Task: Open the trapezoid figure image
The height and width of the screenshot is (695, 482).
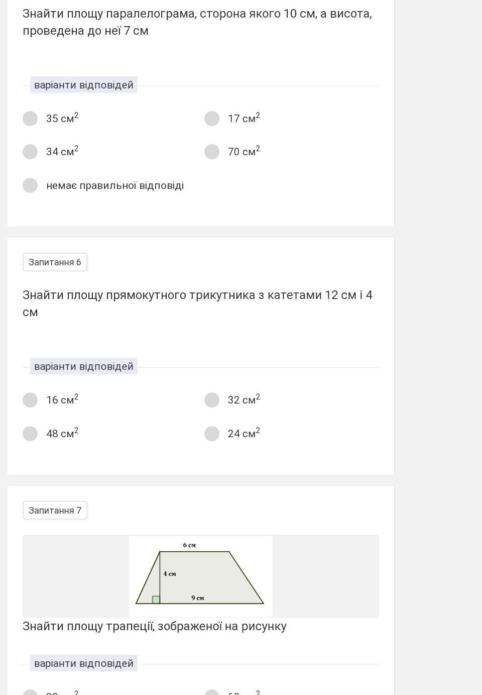Action: tap(201, 576)
